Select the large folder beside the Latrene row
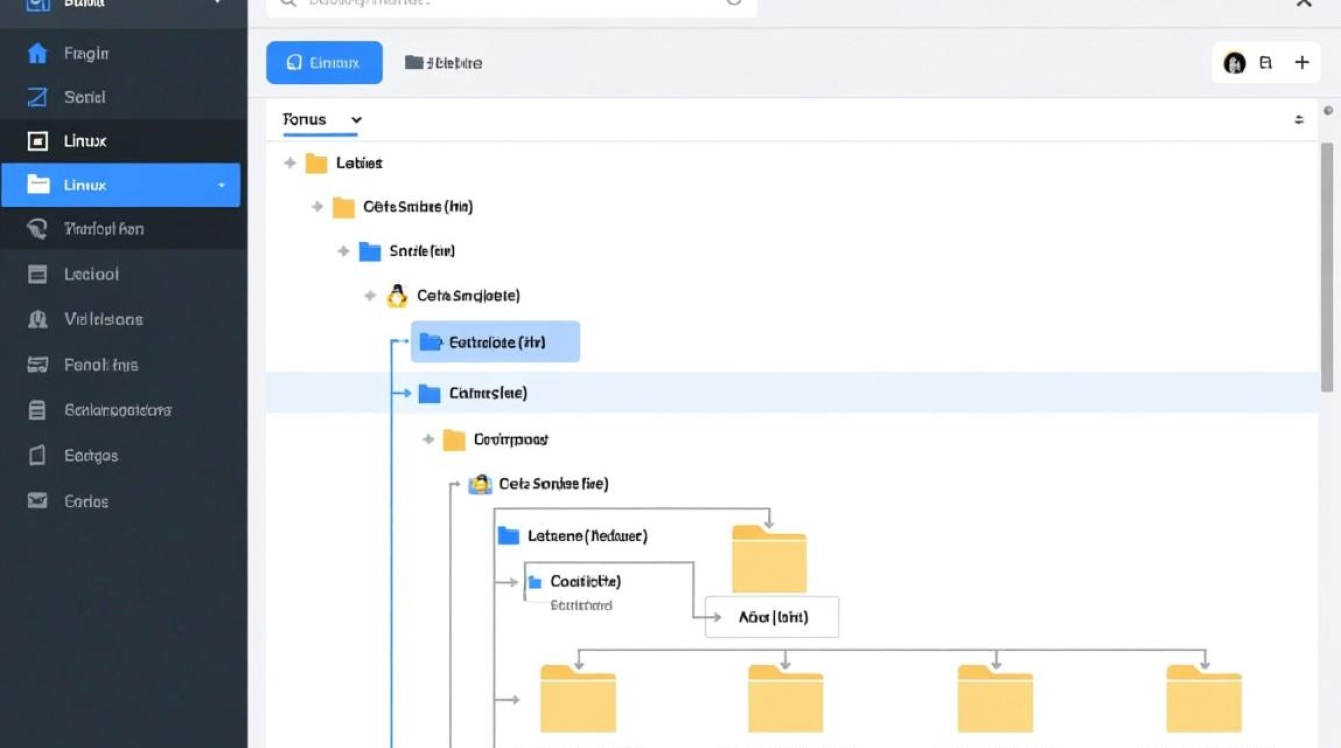The height and width of the screenshot is (748, 1341). (x=769, y=559)
